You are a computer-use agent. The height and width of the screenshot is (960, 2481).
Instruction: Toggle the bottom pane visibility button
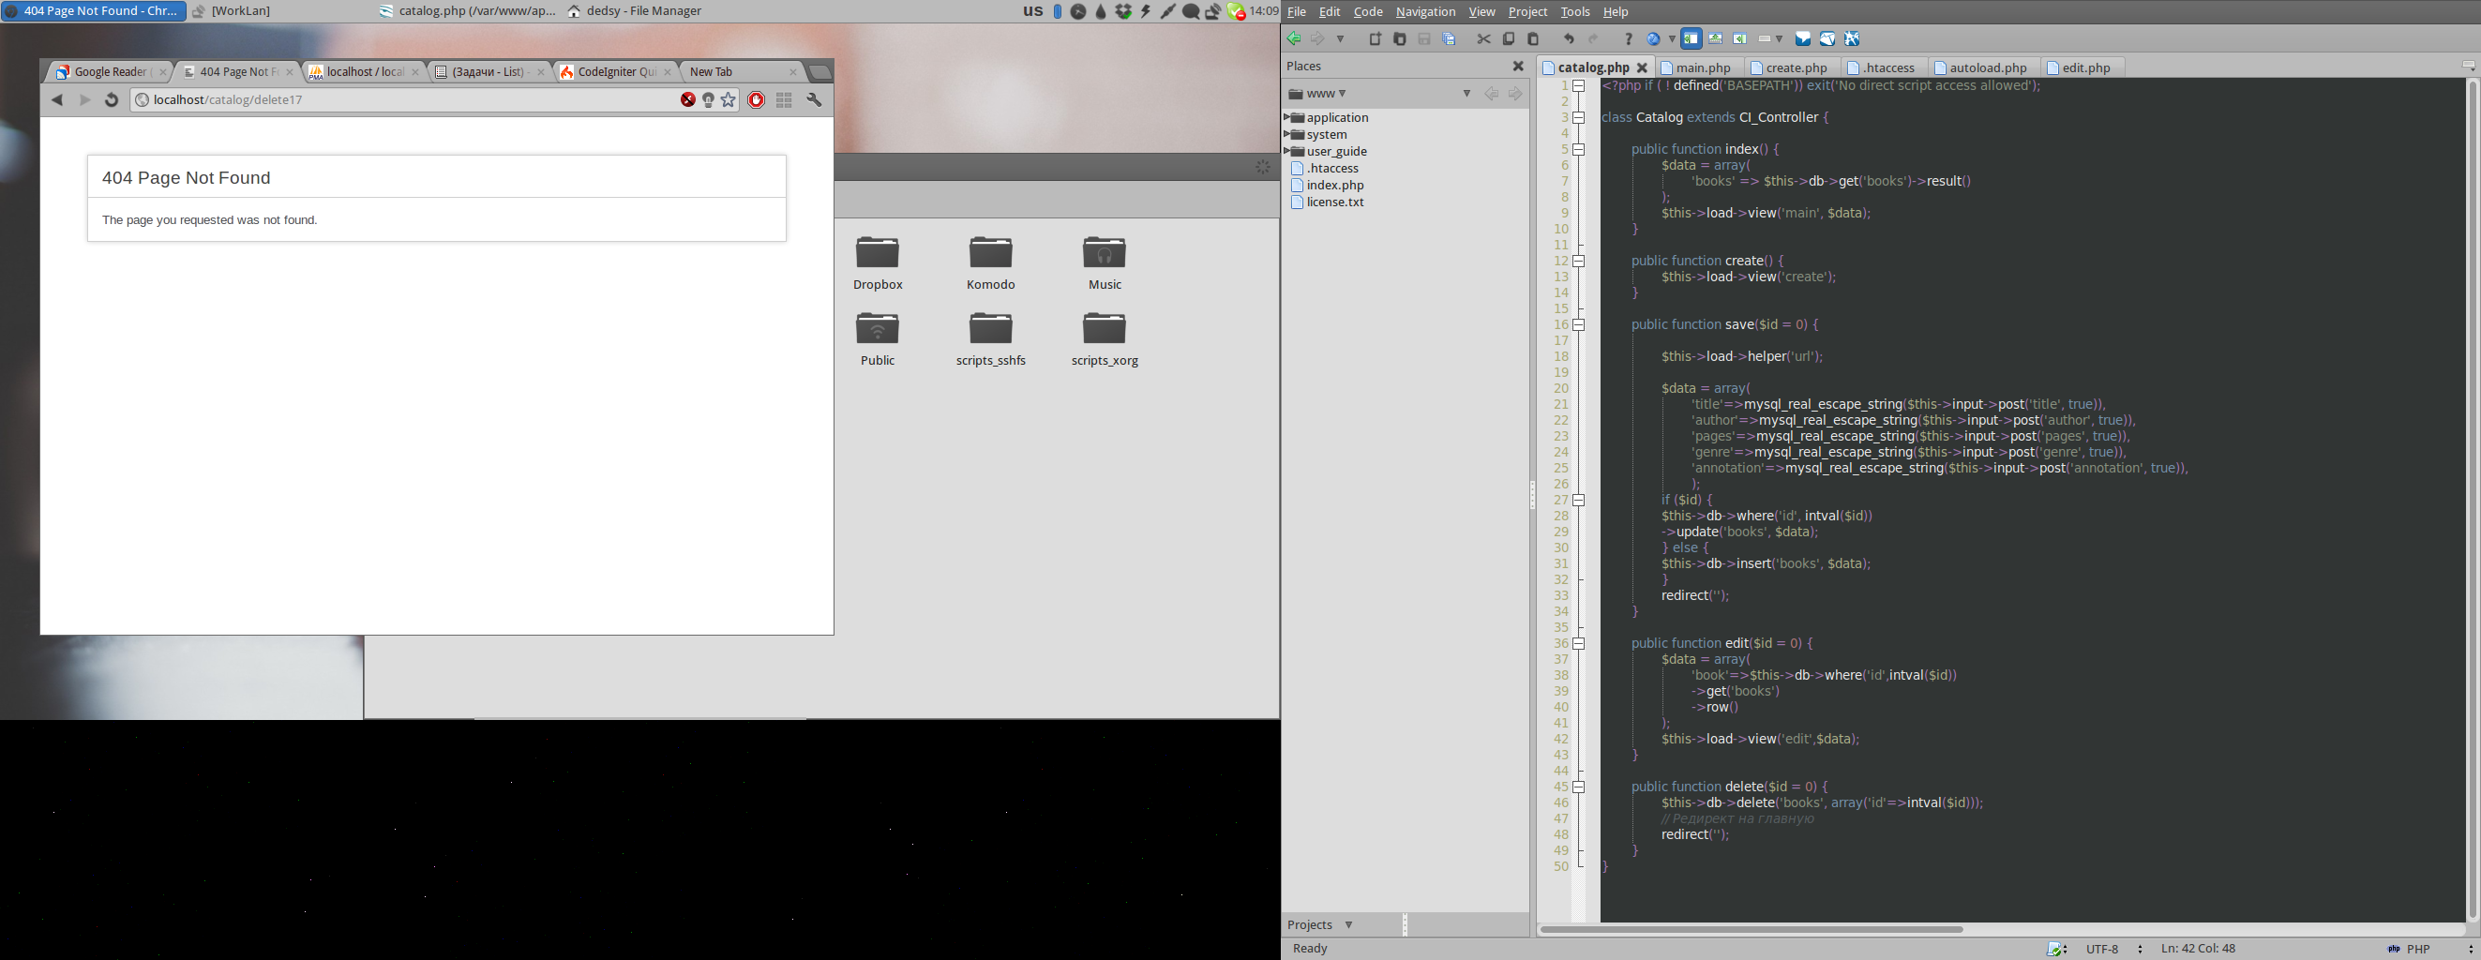[1715, 39]
